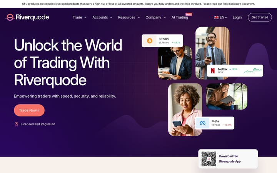Click the 'Unlock the World of Trading' headline
The height and width of the screenshot is (173, 277).
point(68,63)
